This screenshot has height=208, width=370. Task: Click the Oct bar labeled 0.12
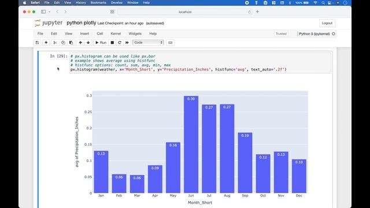(263, 173)
